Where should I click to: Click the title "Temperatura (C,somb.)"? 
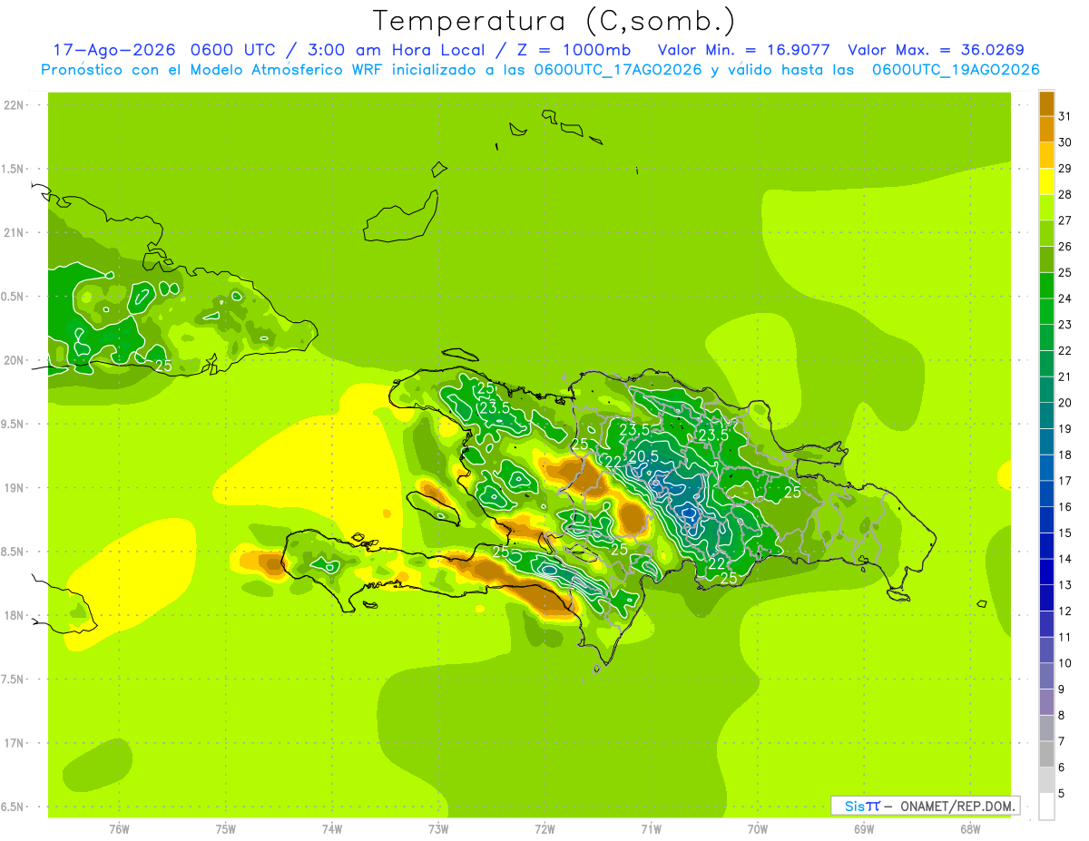pos(554,21)
